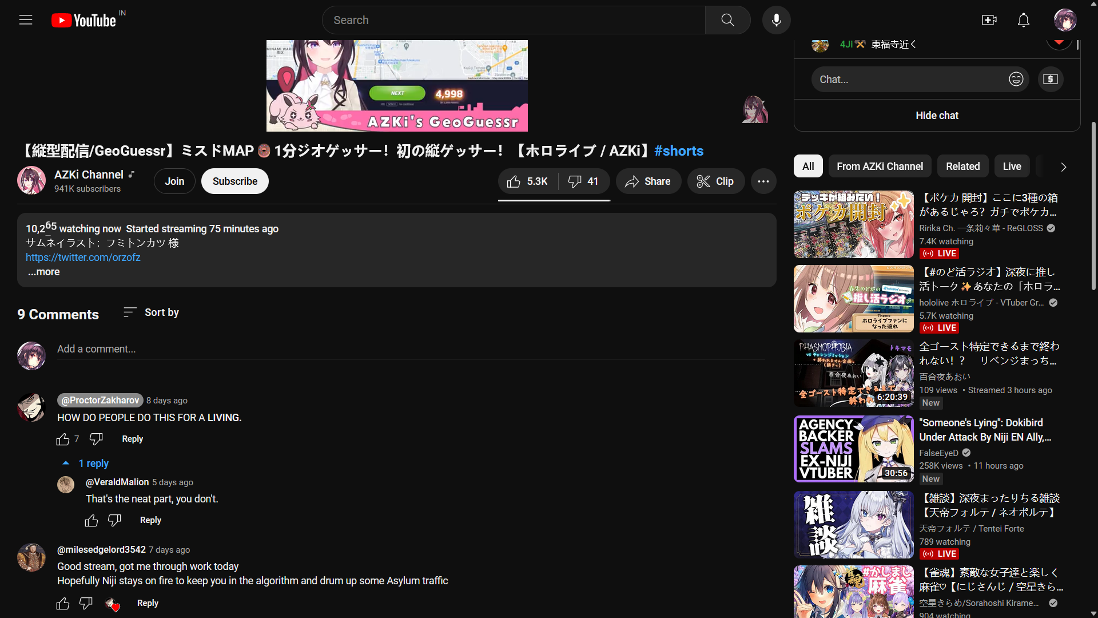Like the @VeraldMalion reply
This screenshot has width=1098, height=618.
91,520
